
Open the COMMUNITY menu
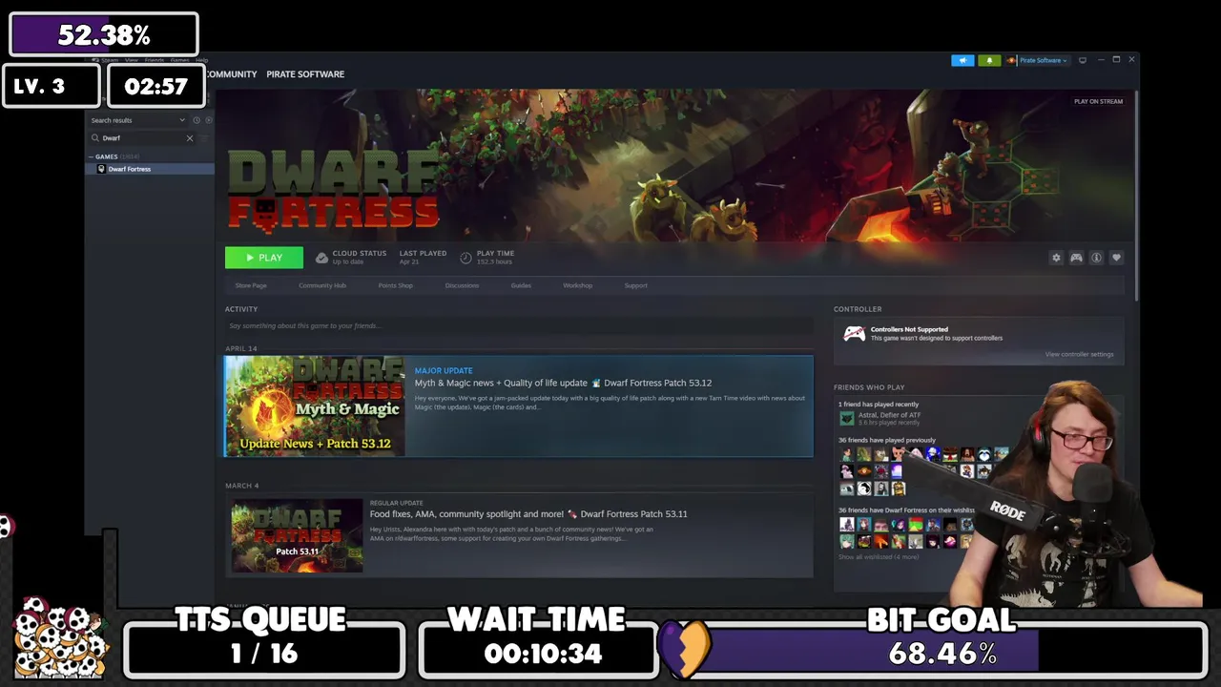232,74
